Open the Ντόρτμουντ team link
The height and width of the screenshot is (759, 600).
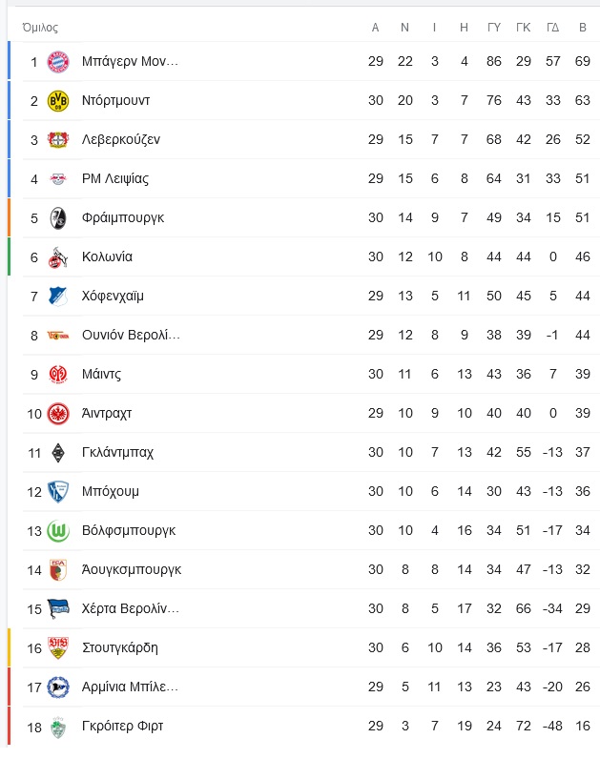click(115, 101)
